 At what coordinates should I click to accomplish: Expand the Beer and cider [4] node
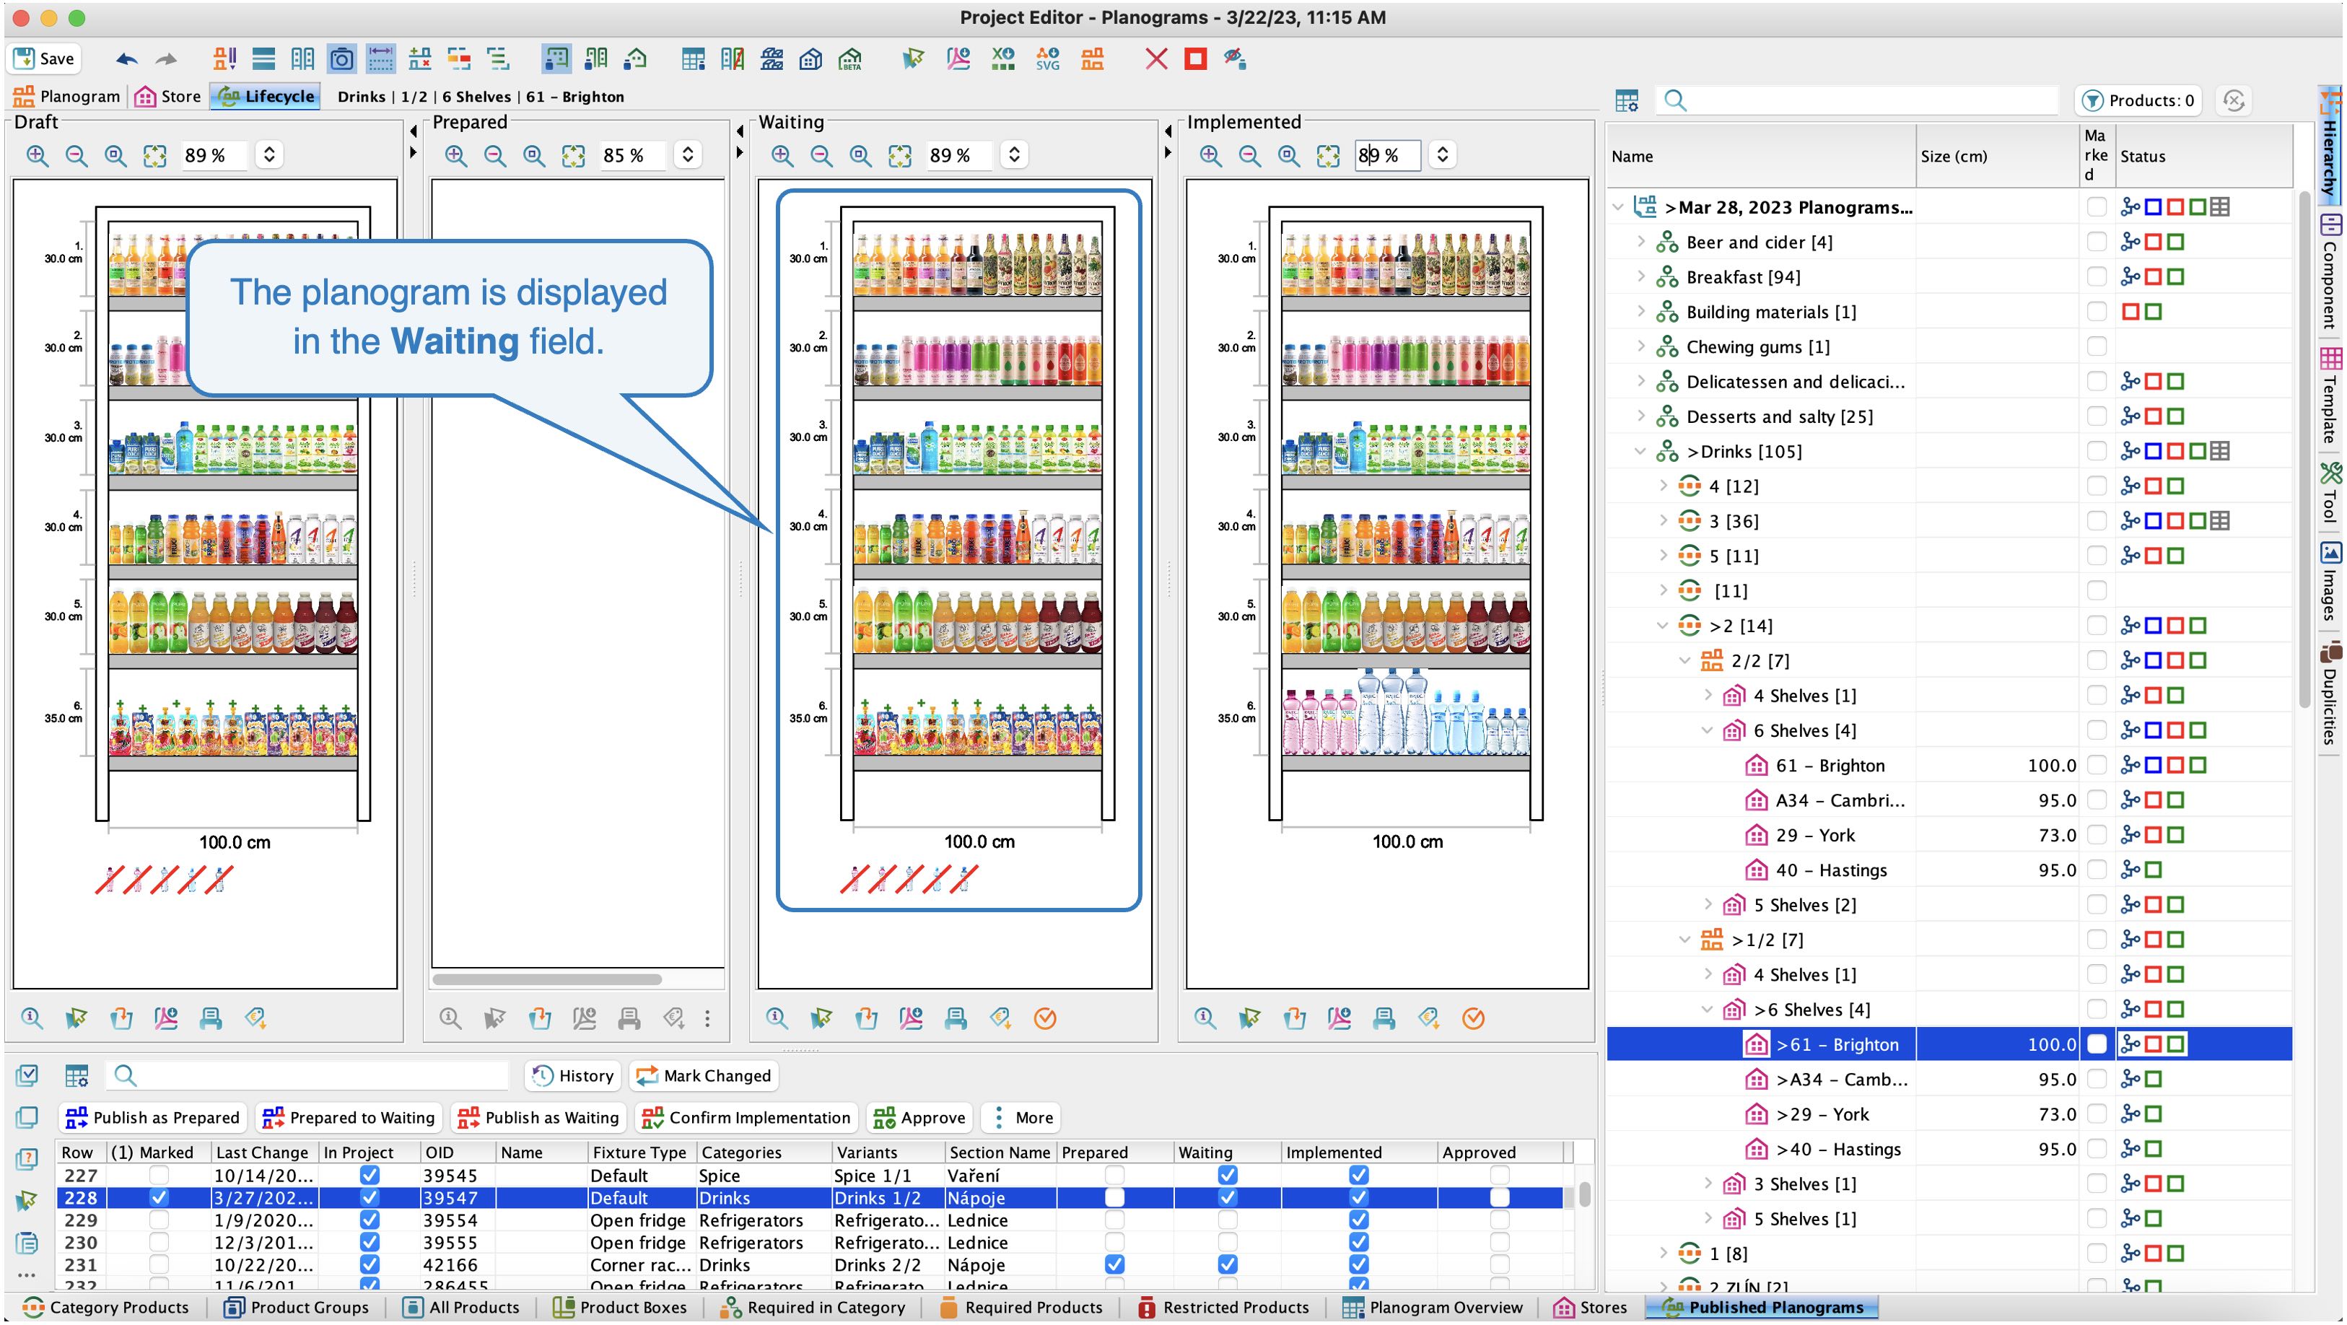pos(1641,242)
